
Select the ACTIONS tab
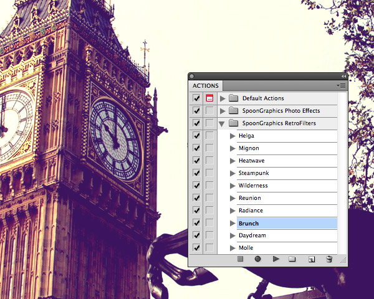206,85
